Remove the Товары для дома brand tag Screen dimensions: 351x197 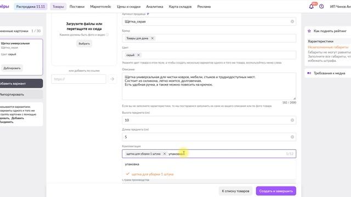(152, 38)
